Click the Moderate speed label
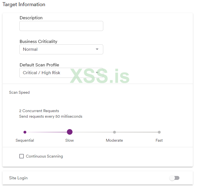Image resolution: width=199 pixels, height=186 pixels. (114, 140)
